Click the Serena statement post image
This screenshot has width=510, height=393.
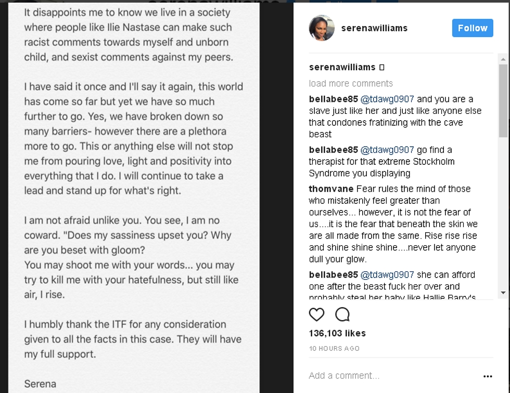point(134,198)
